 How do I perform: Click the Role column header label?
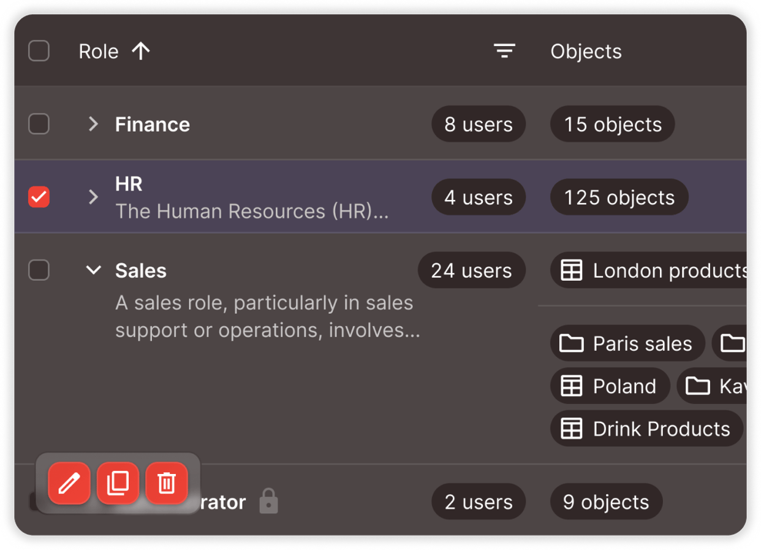[99, 52]
